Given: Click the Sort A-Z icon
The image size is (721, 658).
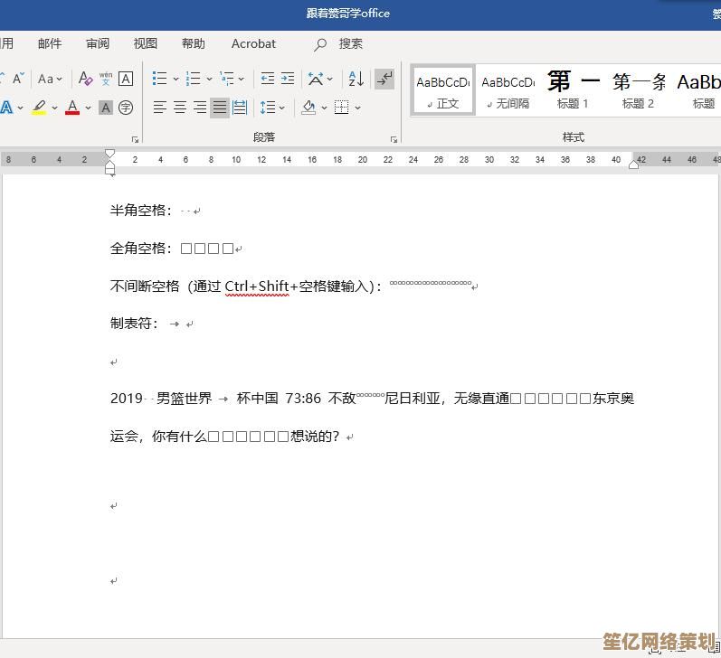Looking at the screenshot, I should point(356,79).
